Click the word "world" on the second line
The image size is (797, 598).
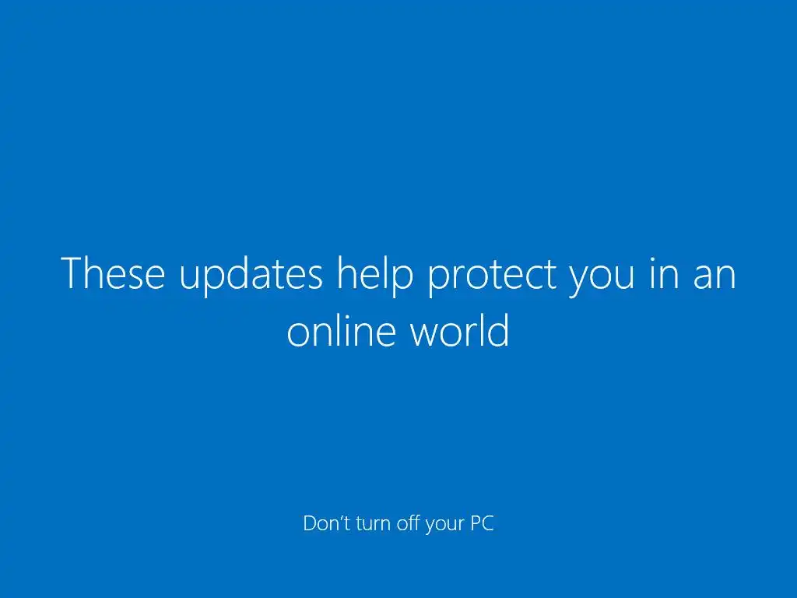point(460,330)
